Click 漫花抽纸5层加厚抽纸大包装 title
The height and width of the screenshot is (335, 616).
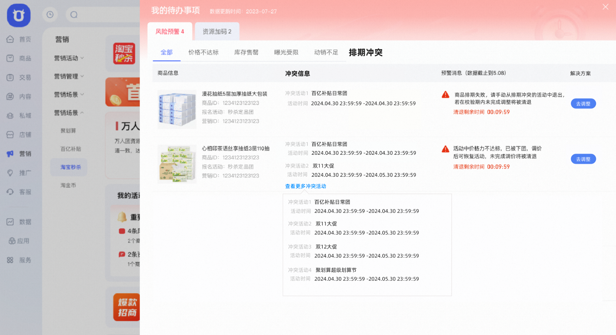click(x=234, y=94)
